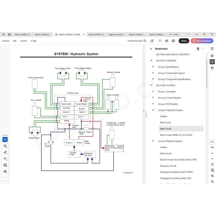Select the comment bubble tool

pos(5,146)
